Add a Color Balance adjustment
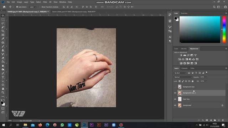The image size is (228, 128). (183, 59)
